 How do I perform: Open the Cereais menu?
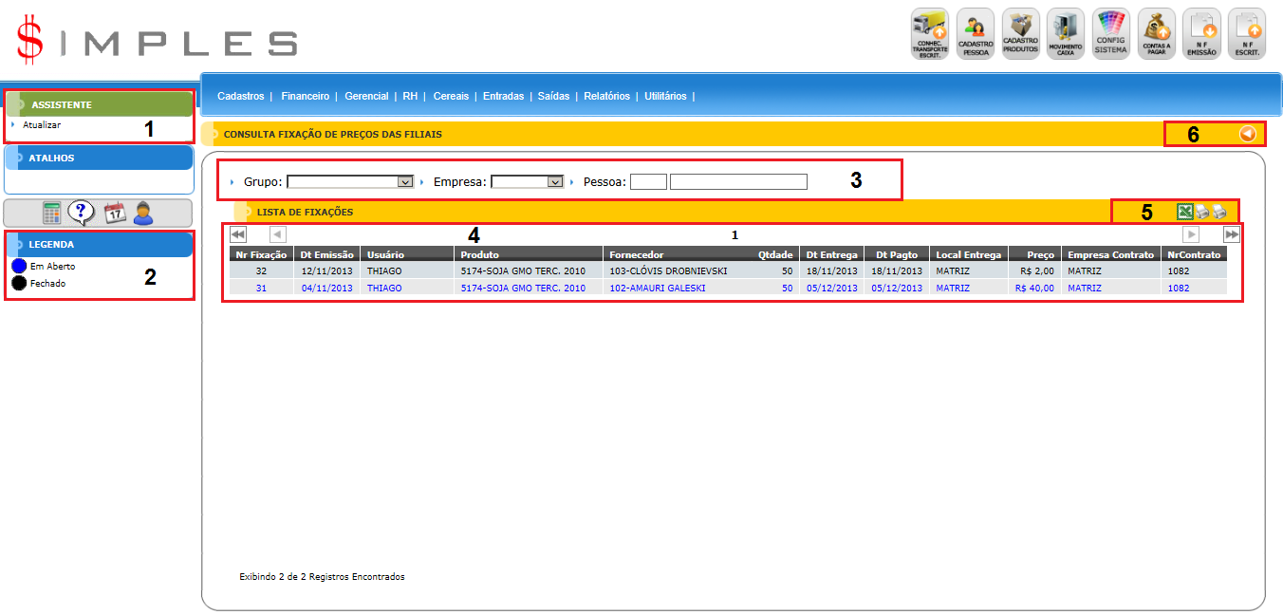coord(451,96)
